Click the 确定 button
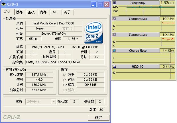Image resolution: width=177 pixels, height=123 pixels. (x=99, y=118)
